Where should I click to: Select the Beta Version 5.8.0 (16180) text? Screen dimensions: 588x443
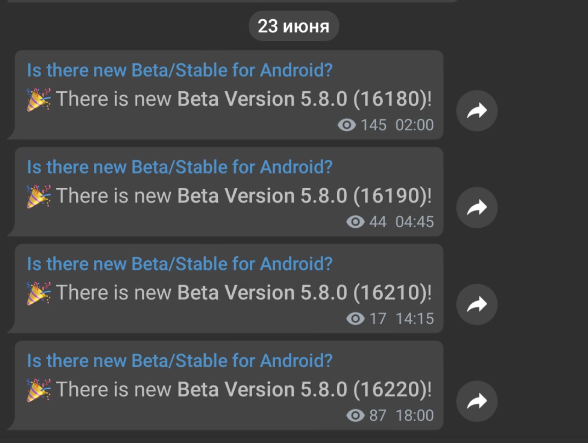(x=304, y=99)
